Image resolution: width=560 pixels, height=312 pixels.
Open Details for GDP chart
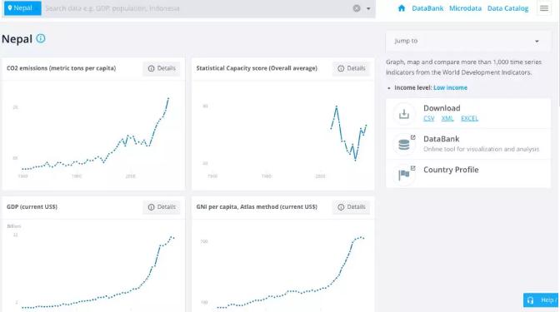coord(162,207)
